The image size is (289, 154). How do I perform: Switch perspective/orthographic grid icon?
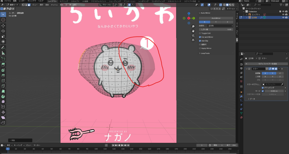pyautogui.click(x=193, y=40)
